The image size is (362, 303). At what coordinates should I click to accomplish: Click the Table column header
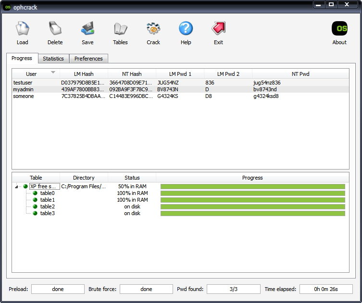coord(36,178)
